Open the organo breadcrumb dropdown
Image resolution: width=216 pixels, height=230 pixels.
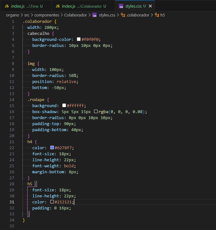13,15
